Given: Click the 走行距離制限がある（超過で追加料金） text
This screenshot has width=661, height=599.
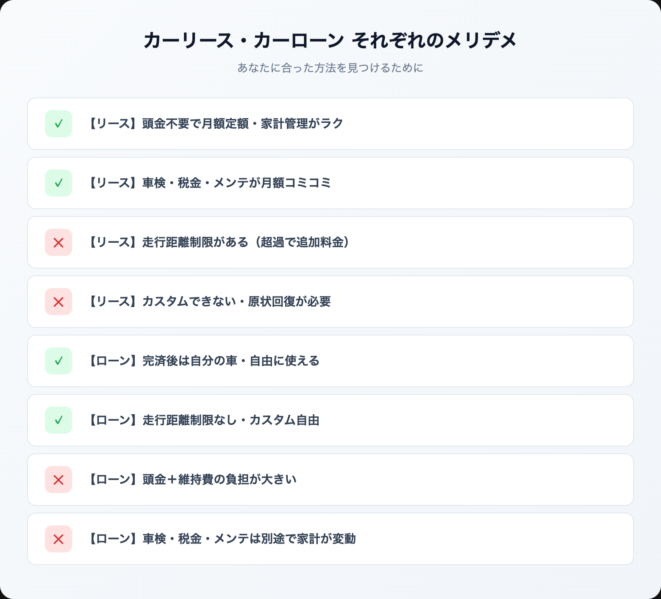Looking at the screenshot, I should coord(219,242).
